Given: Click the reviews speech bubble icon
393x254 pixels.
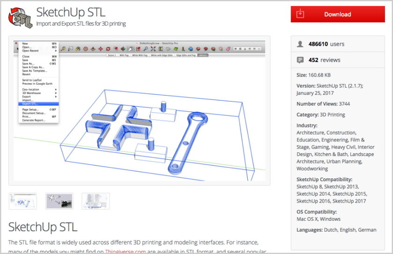Looking at the screenshot, I should coord(300,60).
